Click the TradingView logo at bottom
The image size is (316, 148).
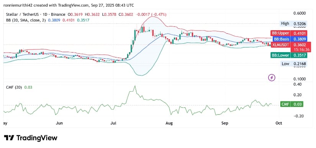[31, 138]
